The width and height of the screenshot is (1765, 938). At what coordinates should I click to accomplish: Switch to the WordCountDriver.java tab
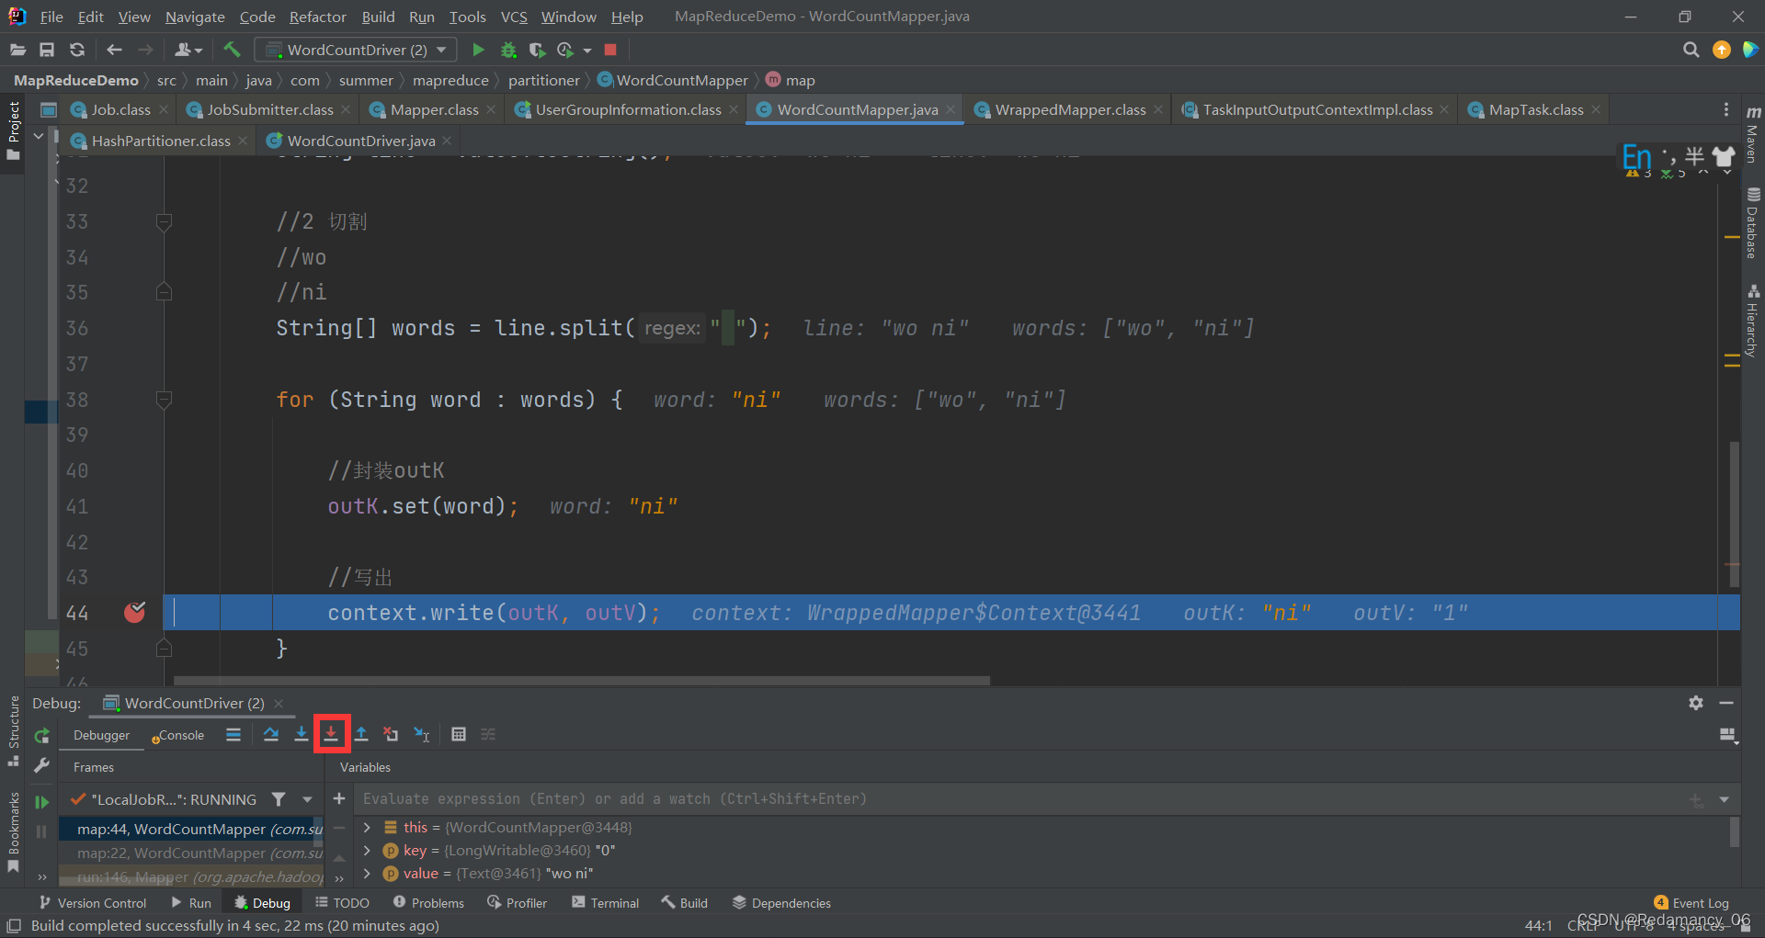coord(360,141)
